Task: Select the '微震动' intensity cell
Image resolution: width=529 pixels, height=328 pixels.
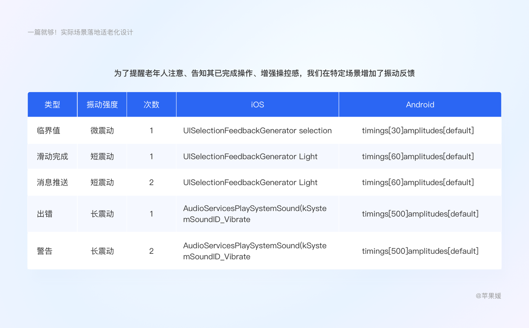Action: [x=102, y=130]
